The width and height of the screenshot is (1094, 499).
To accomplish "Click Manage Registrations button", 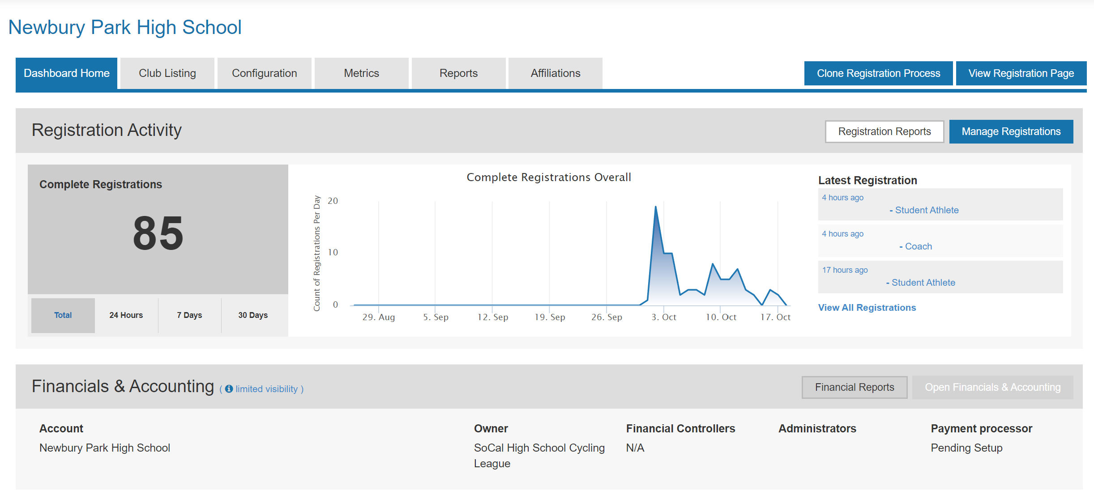I will 1011,131.
